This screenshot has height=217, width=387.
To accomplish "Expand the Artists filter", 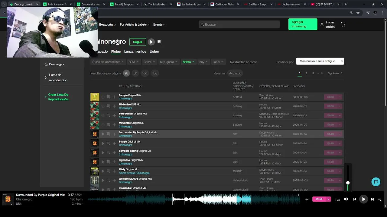I will [188, 62].
